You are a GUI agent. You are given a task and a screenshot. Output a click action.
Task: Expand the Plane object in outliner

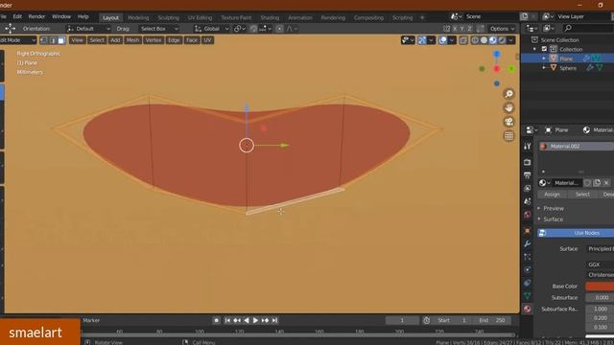tap(544, 58)
